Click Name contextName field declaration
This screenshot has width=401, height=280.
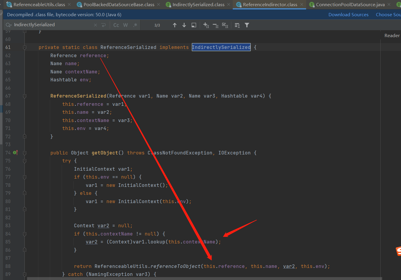tap(75, 72)
